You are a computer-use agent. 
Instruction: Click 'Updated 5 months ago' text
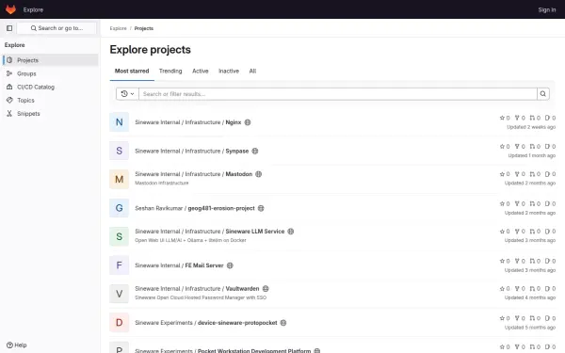[530, 328]
